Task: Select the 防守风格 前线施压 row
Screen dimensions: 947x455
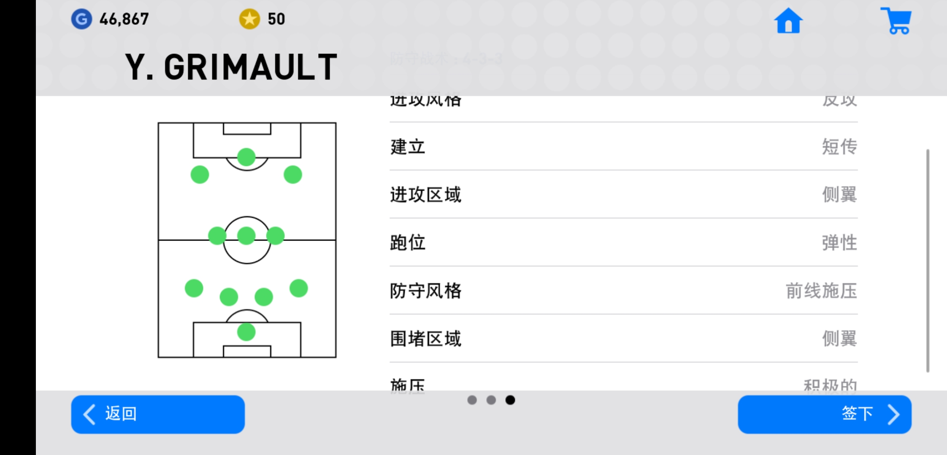Action: point(624,291)
